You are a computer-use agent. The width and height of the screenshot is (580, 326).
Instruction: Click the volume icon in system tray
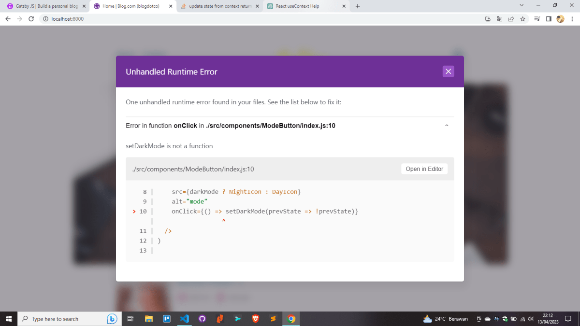click(x=531, y=319)
